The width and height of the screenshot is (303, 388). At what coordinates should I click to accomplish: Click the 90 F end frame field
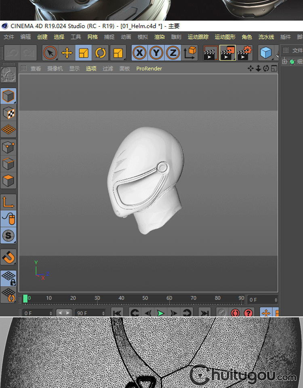coord(90,313)
